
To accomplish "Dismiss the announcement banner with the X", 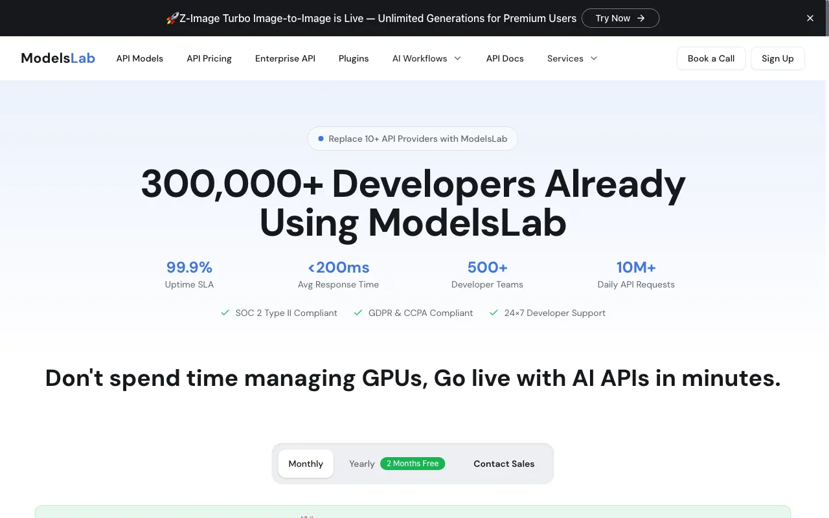I will 810,18.
